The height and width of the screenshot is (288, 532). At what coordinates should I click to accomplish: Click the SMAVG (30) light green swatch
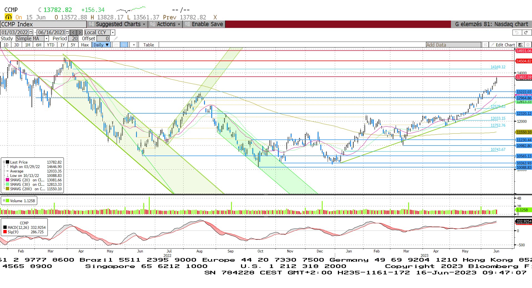click(8, 184)
